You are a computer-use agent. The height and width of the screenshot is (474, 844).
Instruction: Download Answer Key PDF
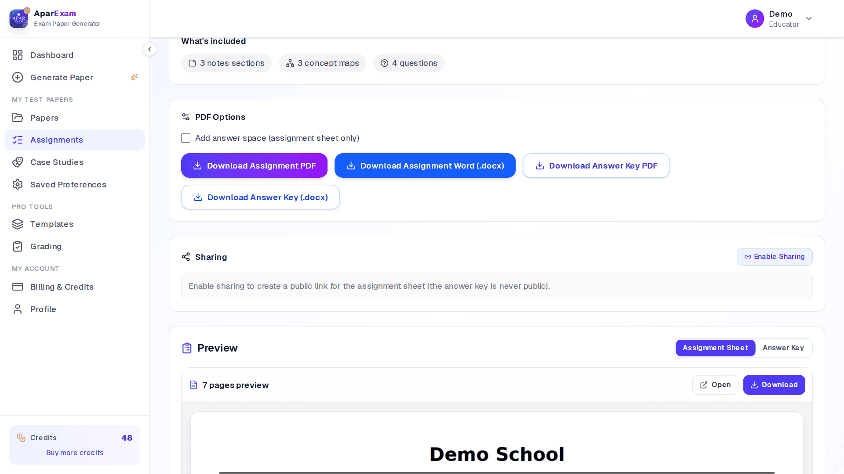click(x=596, y=165)
